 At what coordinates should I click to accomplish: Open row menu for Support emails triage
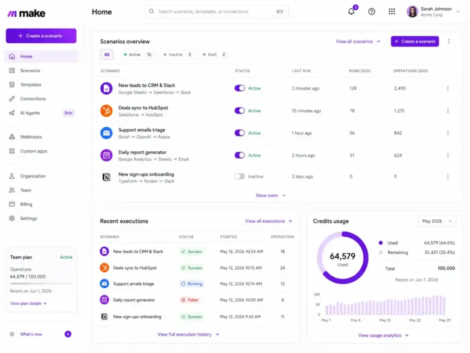pos(448,133)
